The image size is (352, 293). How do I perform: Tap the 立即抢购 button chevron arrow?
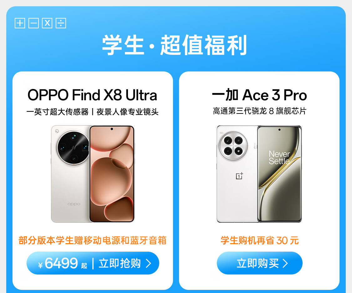tap(148, 263)
